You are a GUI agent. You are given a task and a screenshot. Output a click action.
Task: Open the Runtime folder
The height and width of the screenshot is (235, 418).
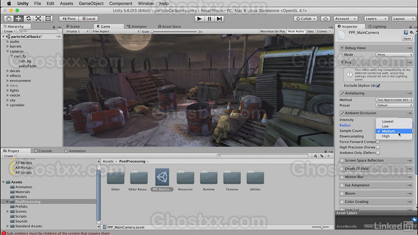click(x=209, y=178)
